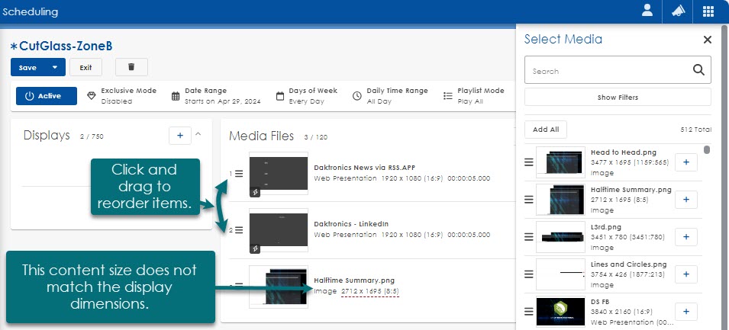The width and height of the screenshot is (729, 330).
Task: Click the Exclusive Mode Disabled setting
Action: 121,96
